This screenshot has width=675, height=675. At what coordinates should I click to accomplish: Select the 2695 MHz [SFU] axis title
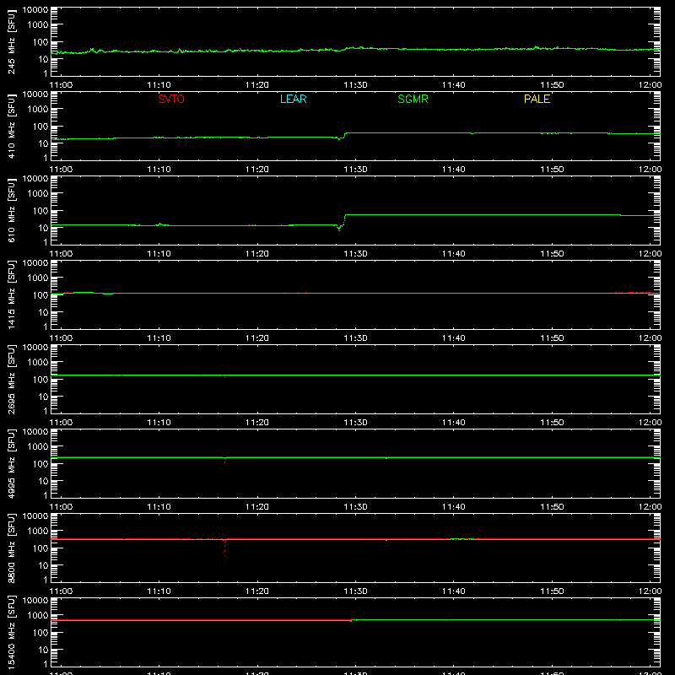click(x=11, y=379)
